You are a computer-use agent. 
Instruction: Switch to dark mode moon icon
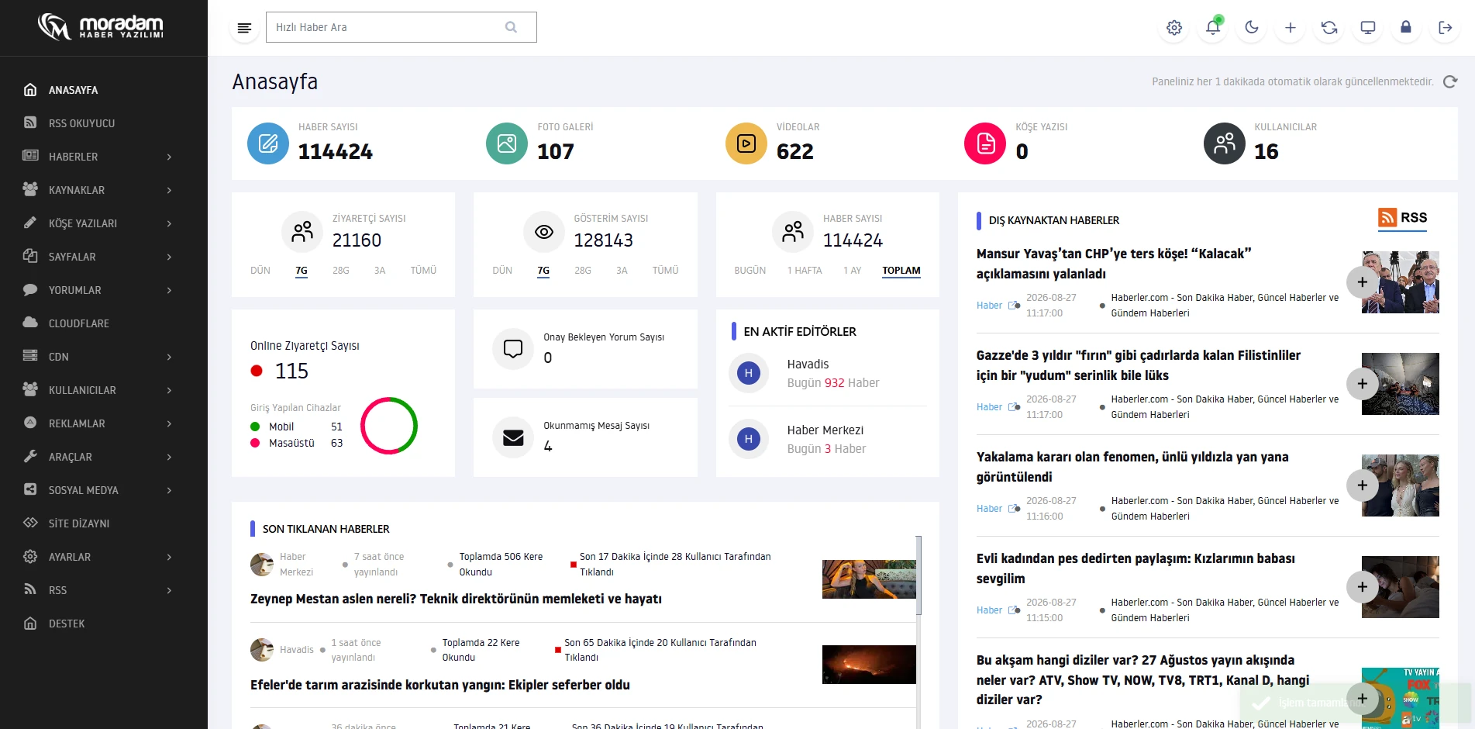click(1252, 28)
